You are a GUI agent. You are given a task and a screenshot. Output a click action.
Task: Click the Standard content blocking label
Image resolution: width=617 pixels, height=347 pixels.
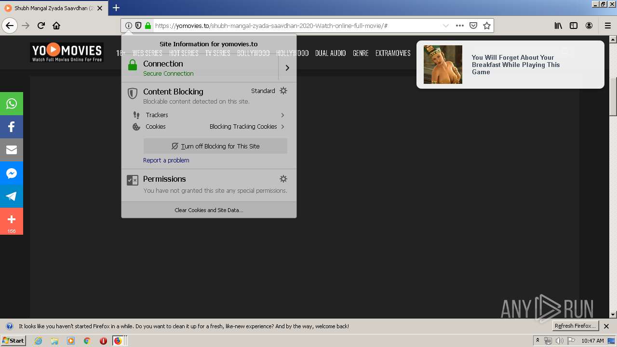click(263, 91)
